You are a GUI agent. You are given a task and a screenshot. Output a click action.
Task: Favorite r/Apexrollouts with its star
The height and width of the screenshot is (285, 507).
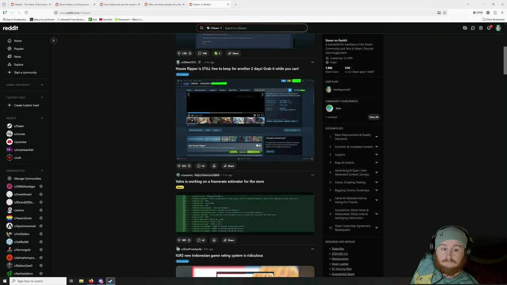tap(41, 218)
